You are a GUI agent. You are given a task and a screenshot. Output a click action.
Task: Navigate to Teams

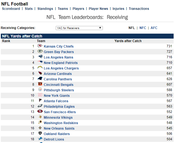click(x=63, y=9)
